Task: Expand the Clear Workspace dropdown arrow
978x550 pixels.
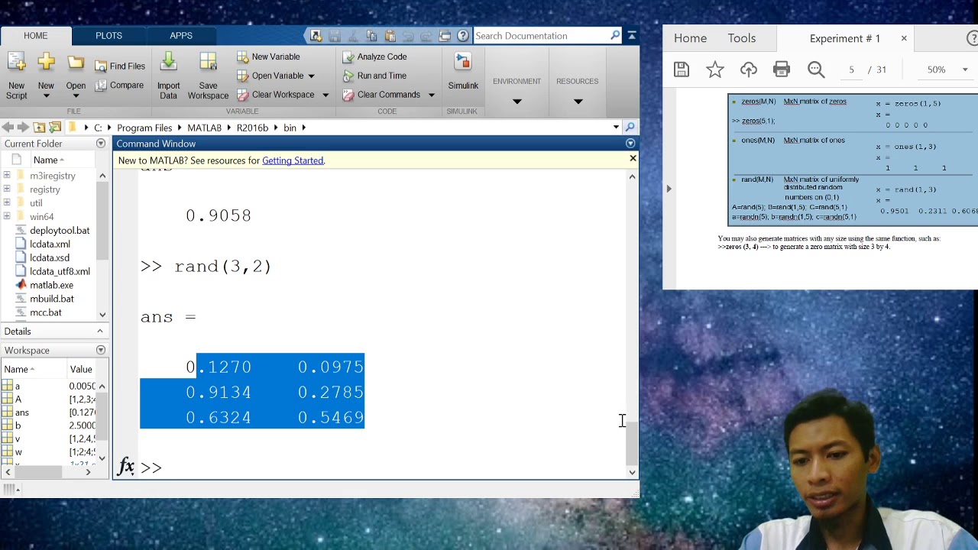Action: 325,95
